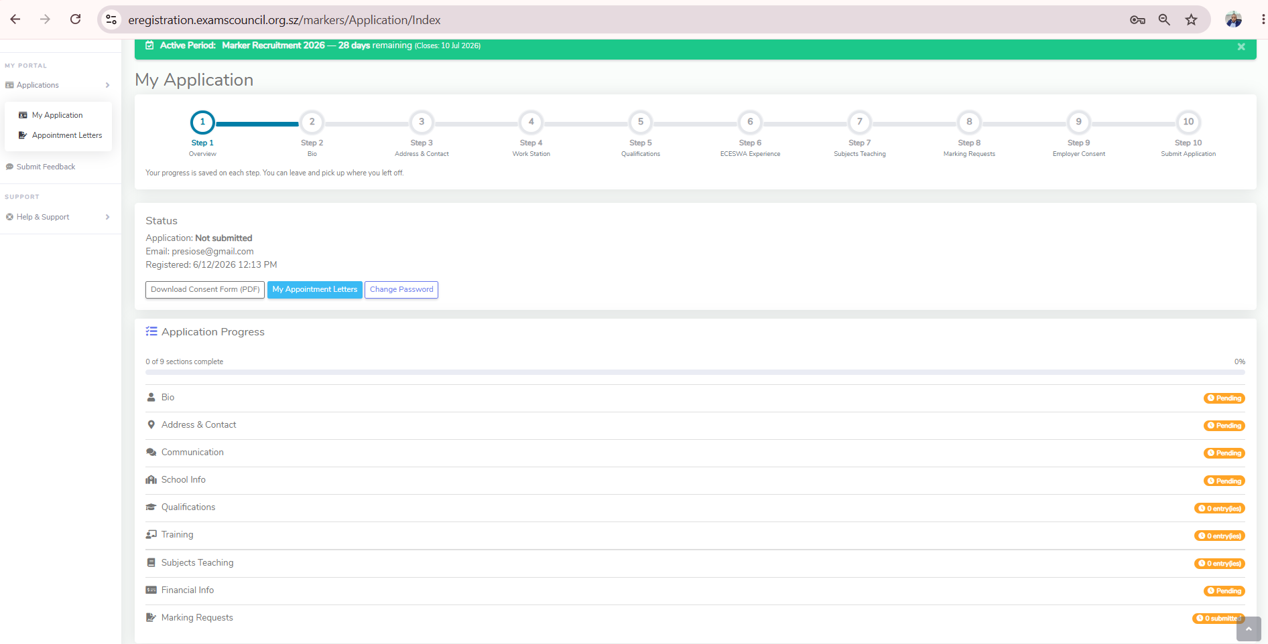Click the Address & Contact pin icon
1268x644 pixels.
[x=151, y=425]
